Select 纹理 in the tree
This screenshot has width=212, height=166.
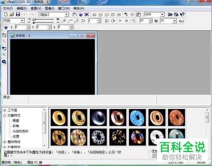point(16,136)
